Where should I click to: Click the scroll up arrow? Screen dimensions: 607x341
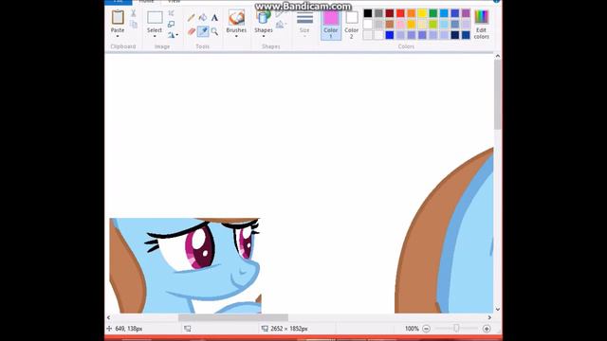point(497,56)
